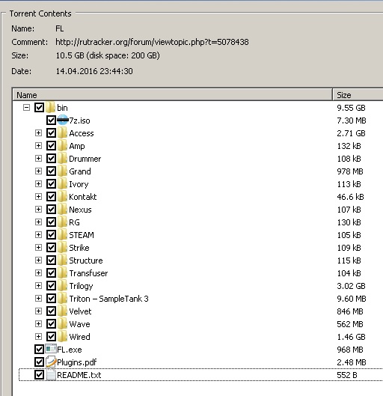Image resolution: width=383 pixels, height=396 pixels.
Task: Click the Wave folder icon
Action: pyautogui.click(x=62, y=324)
